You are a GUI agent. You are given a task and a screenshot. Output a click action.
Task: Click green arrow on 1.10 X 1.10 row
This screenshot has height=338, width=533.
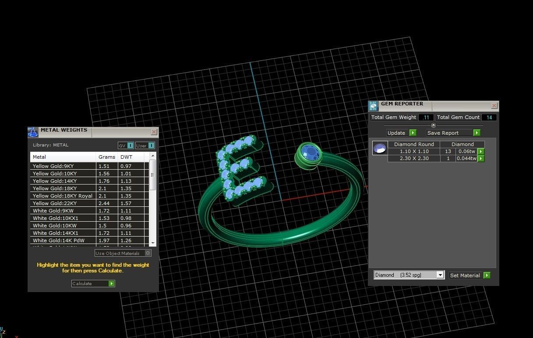click(481, 151)
